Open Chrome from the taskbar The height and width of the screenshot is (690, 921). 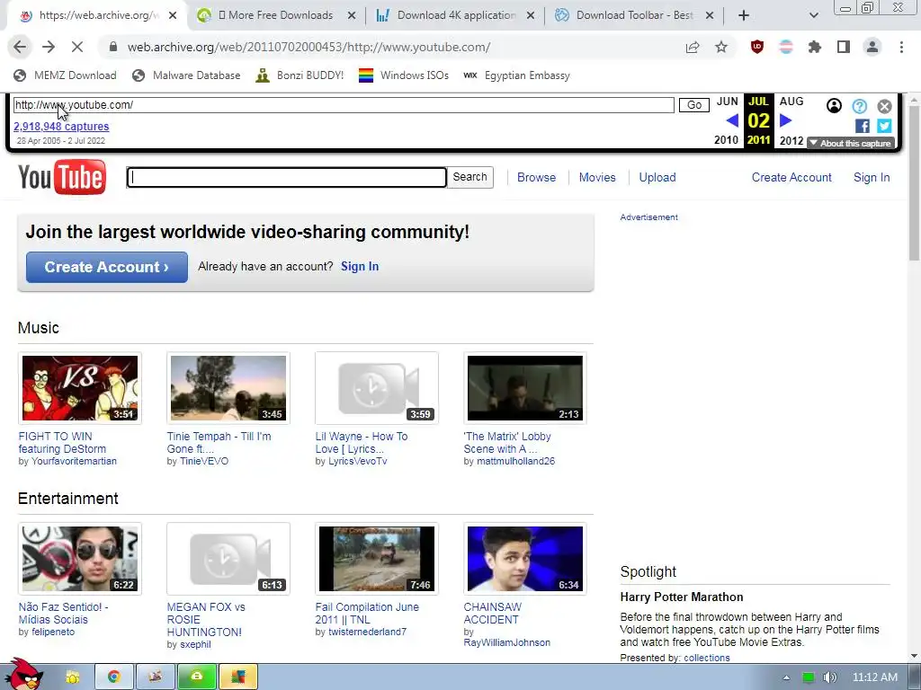pos(114,677)
